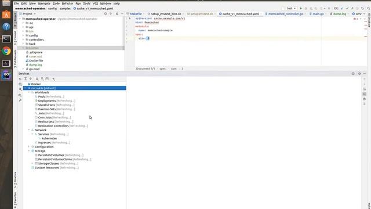371x209 pixels.
Task: Collapse the Storage node in Services
Action: click(x=29, y=151)
